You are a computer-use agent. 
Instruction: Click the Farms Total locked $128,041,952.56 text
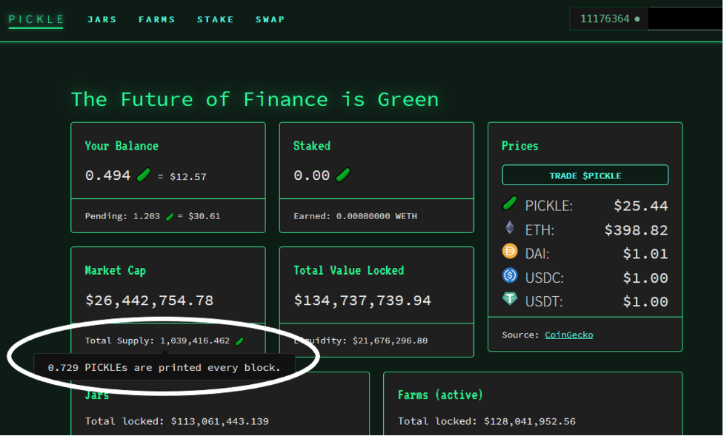pyautogui.click(x=487, y=422)
